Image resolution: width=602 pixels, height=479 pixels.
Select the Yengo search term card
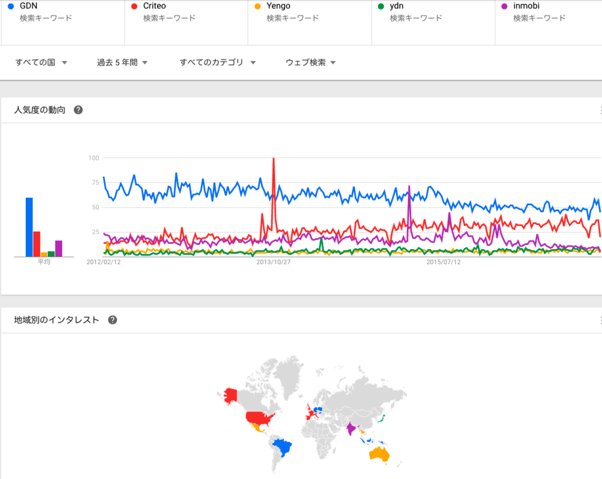(310, 22)
